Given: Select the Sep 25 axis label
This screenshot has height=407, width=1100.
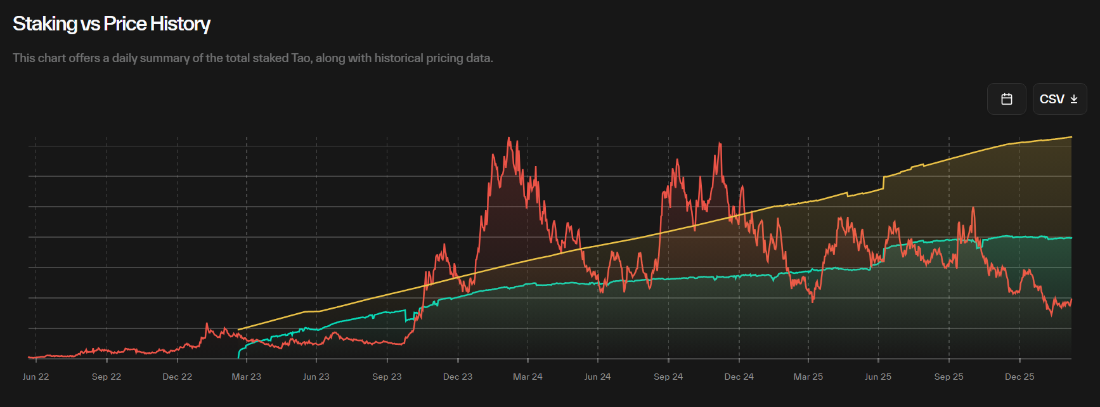Looking at the screenshot, I should tap(948, 377).
